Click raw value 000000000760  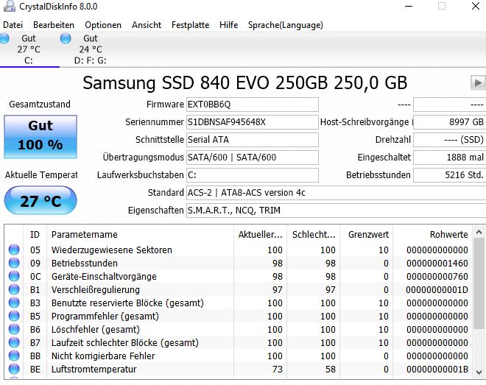[x=437, y=277]
